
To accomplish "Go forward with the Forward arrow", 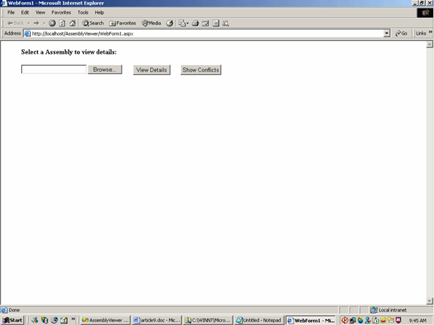I will click(36, 23).
